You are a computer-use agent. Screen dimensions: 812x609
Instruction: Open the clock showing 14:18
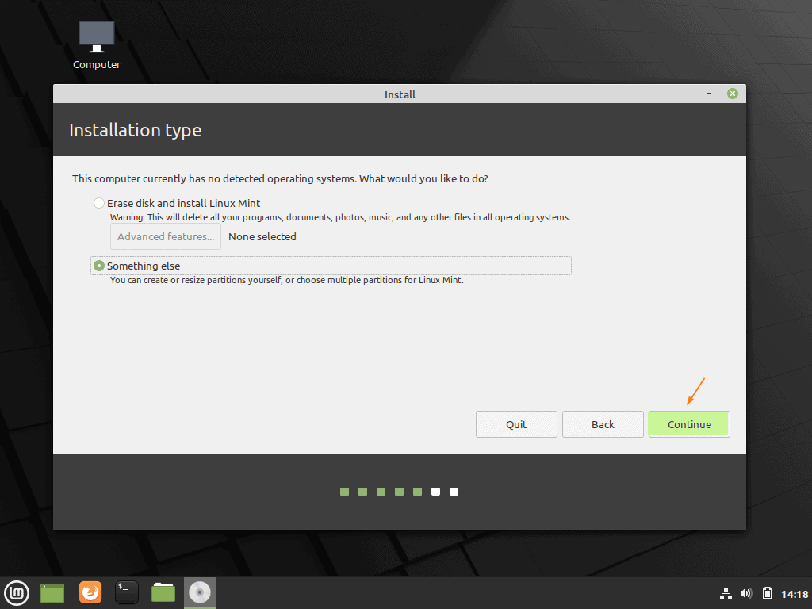(795, 594)
